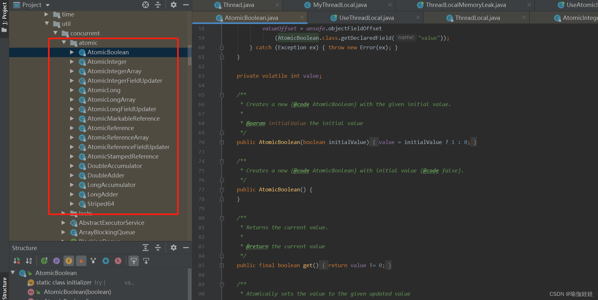Expand folded get() method at line 85
598x300 pixels.
(222, 266)
